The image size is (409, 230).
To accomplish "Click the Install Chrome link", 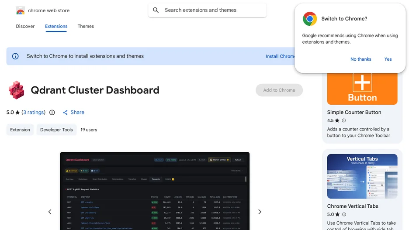I will click(280, 56).
